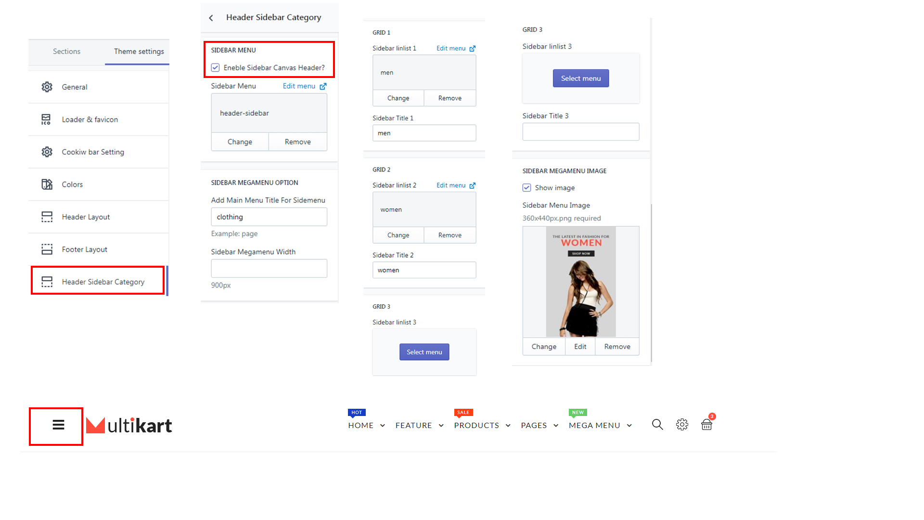
Task: Click the WOMEN sidebar menu image thumbnail
Action: coord(581,282)
